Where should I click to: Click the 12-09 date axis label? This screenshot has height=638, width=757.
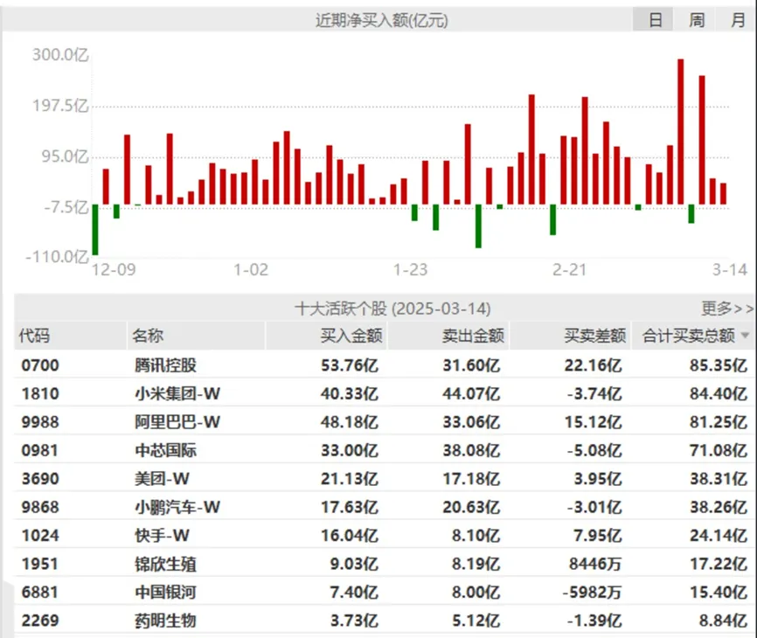(x=114, y=269)
